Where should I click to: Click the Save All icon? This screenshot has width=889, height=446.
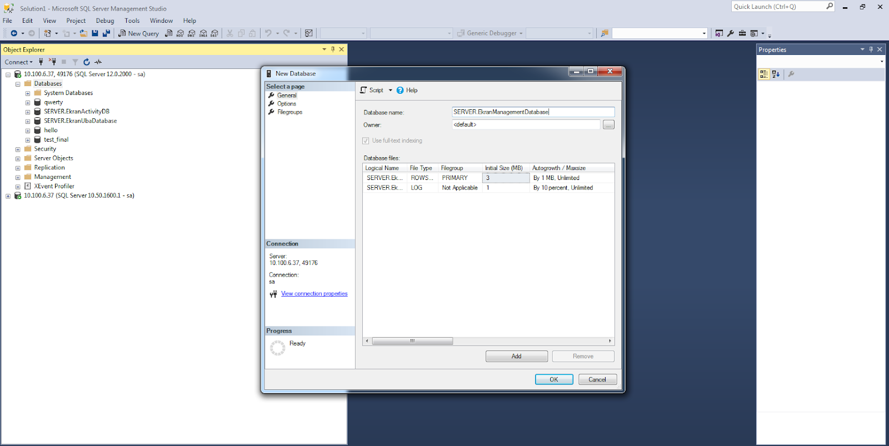(x=106, y=33)
